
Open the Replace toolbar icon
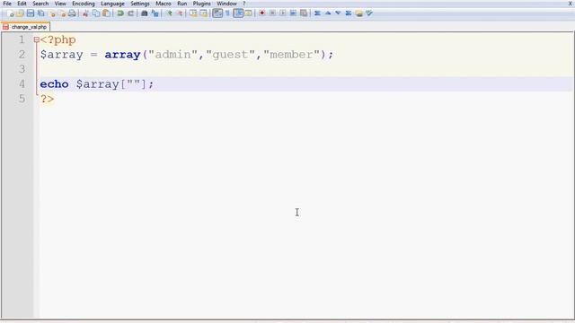(155, 13)
